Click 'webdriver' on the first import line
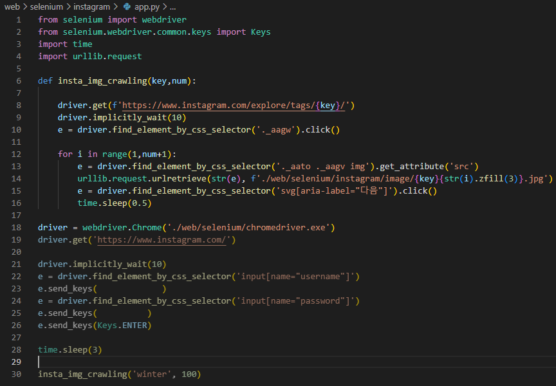556x386 pixels. (x=164, y=20)
